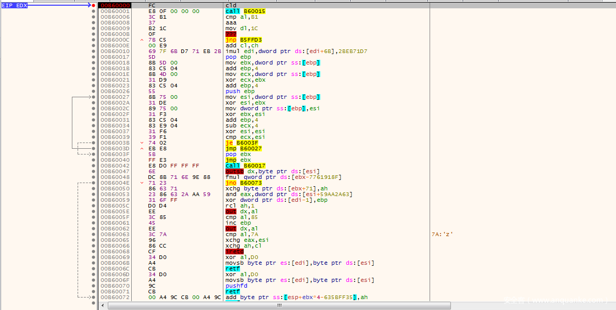Select the call B60015 instruction
The height and width of the screenshot is (310, 616).
pyautogui.click(x=244, y=11)
